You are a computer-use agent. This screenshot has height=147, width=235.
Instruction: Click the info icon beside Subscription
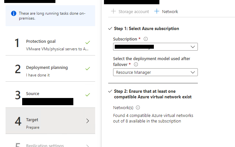145,39
